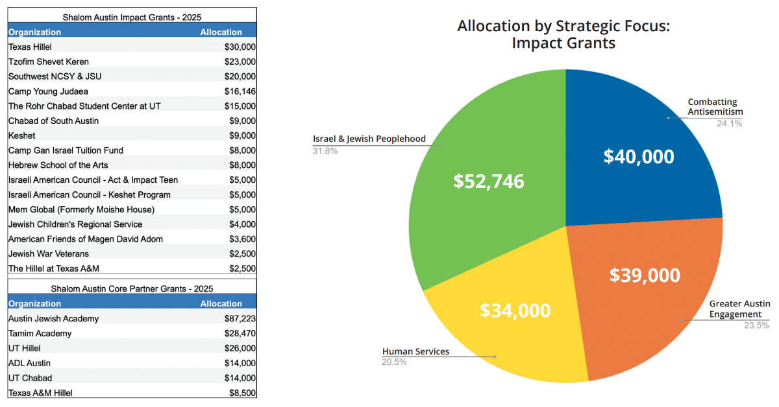779x407 pixels.
Task: Click Allocation header in Impact Grants table
Action: tap(221, 32)
